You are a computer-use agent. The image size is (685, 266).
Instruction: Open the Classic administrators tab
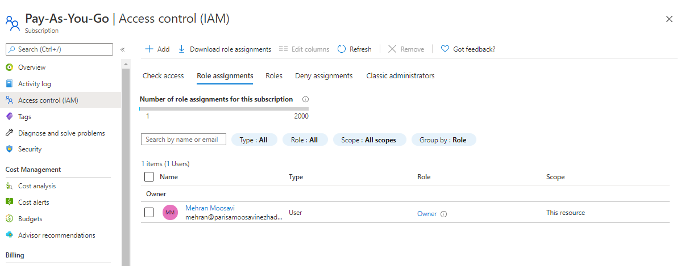[x=400, y=75]
